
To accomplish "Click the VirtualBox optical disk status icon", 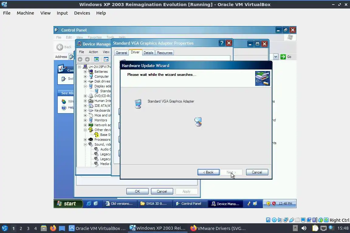I will point(274,220).
